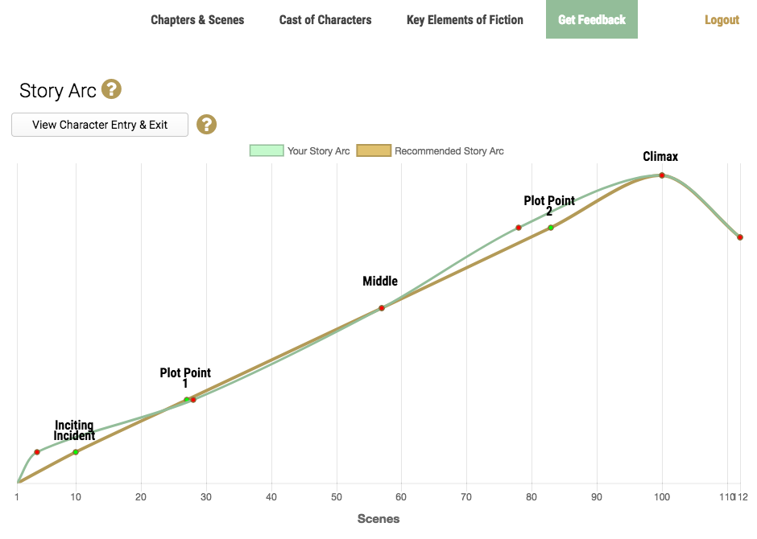The width and height of the screenshot is (757, 539).
Task: Select green Inciting Incident marker at scene 10
Action: click(76, 452)
